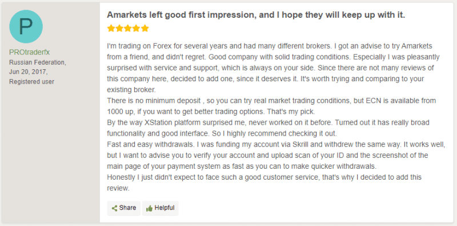Select the third gold rating star

click(x=128, y=29)
